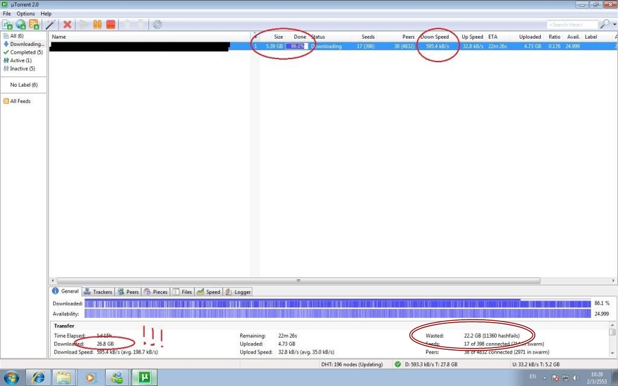Sort by the Down Speed column header
Image resolution: width=618 pixels, height=386 pixels.
click(435, 37)
